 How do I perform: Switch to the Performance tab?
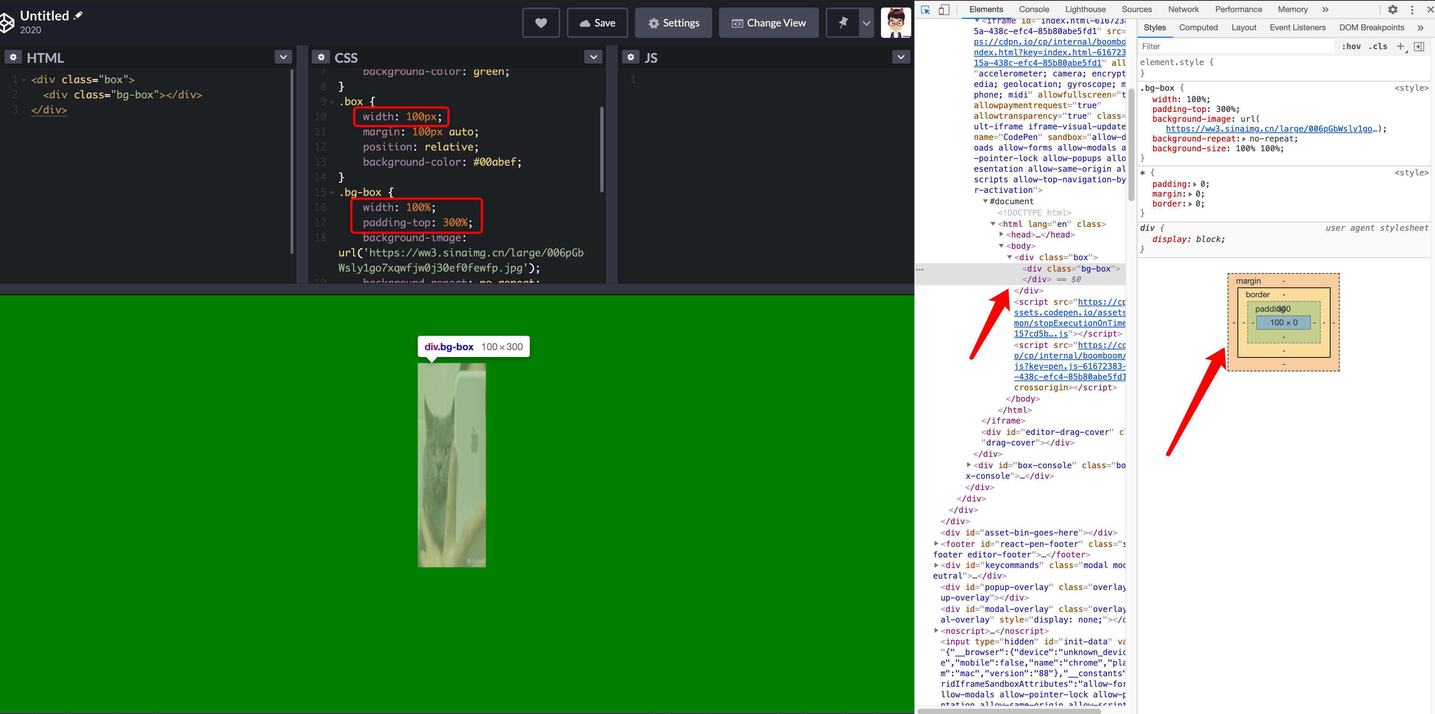[1238, 9]
